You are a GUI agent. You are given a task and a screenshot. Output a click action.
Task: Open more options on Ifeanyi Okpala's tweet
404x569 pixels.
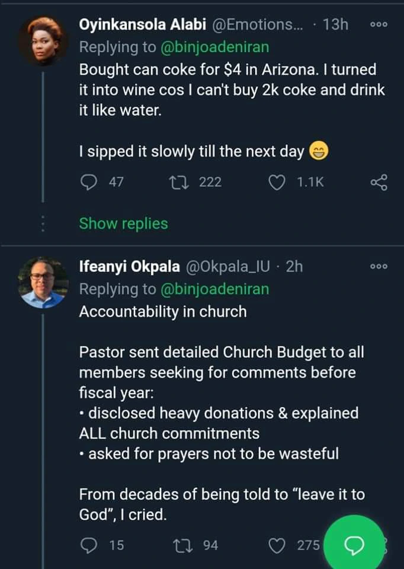coord(378,267)
